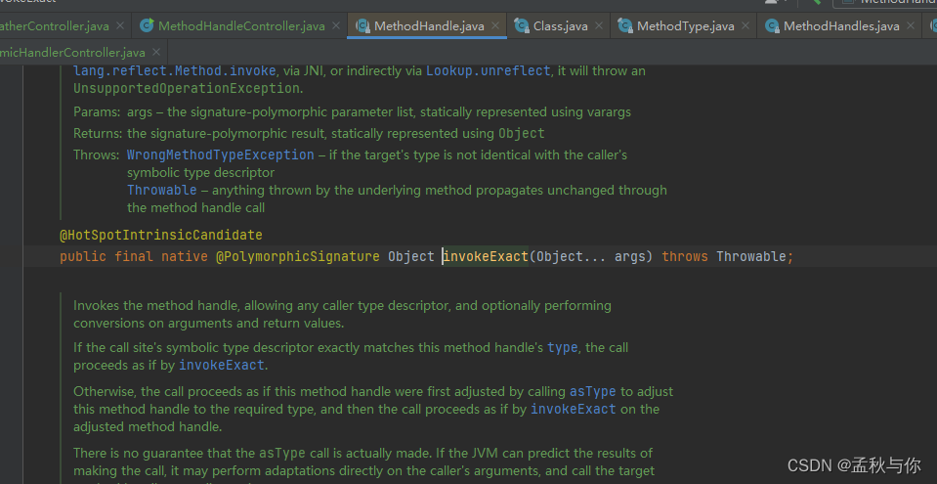Click the 'native' keyword in the declaration
Viewport: 937px width, 484px height.
click(184, 256)
